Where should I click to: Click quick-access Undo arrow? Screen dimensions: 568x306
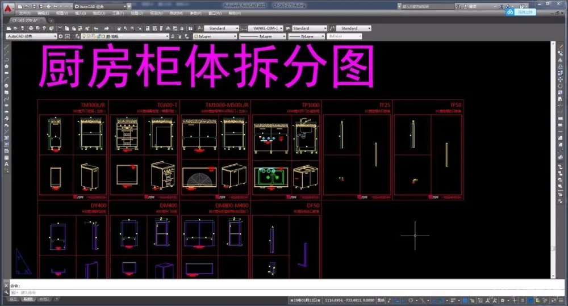point(56,6)
